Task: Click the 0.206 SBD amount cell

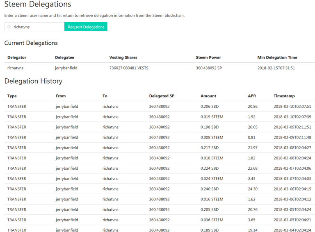Action: point(209,107)
